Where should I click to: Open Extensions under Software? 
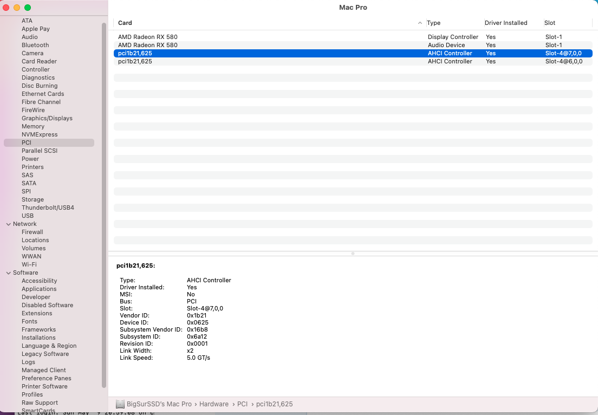click(37, 314)
